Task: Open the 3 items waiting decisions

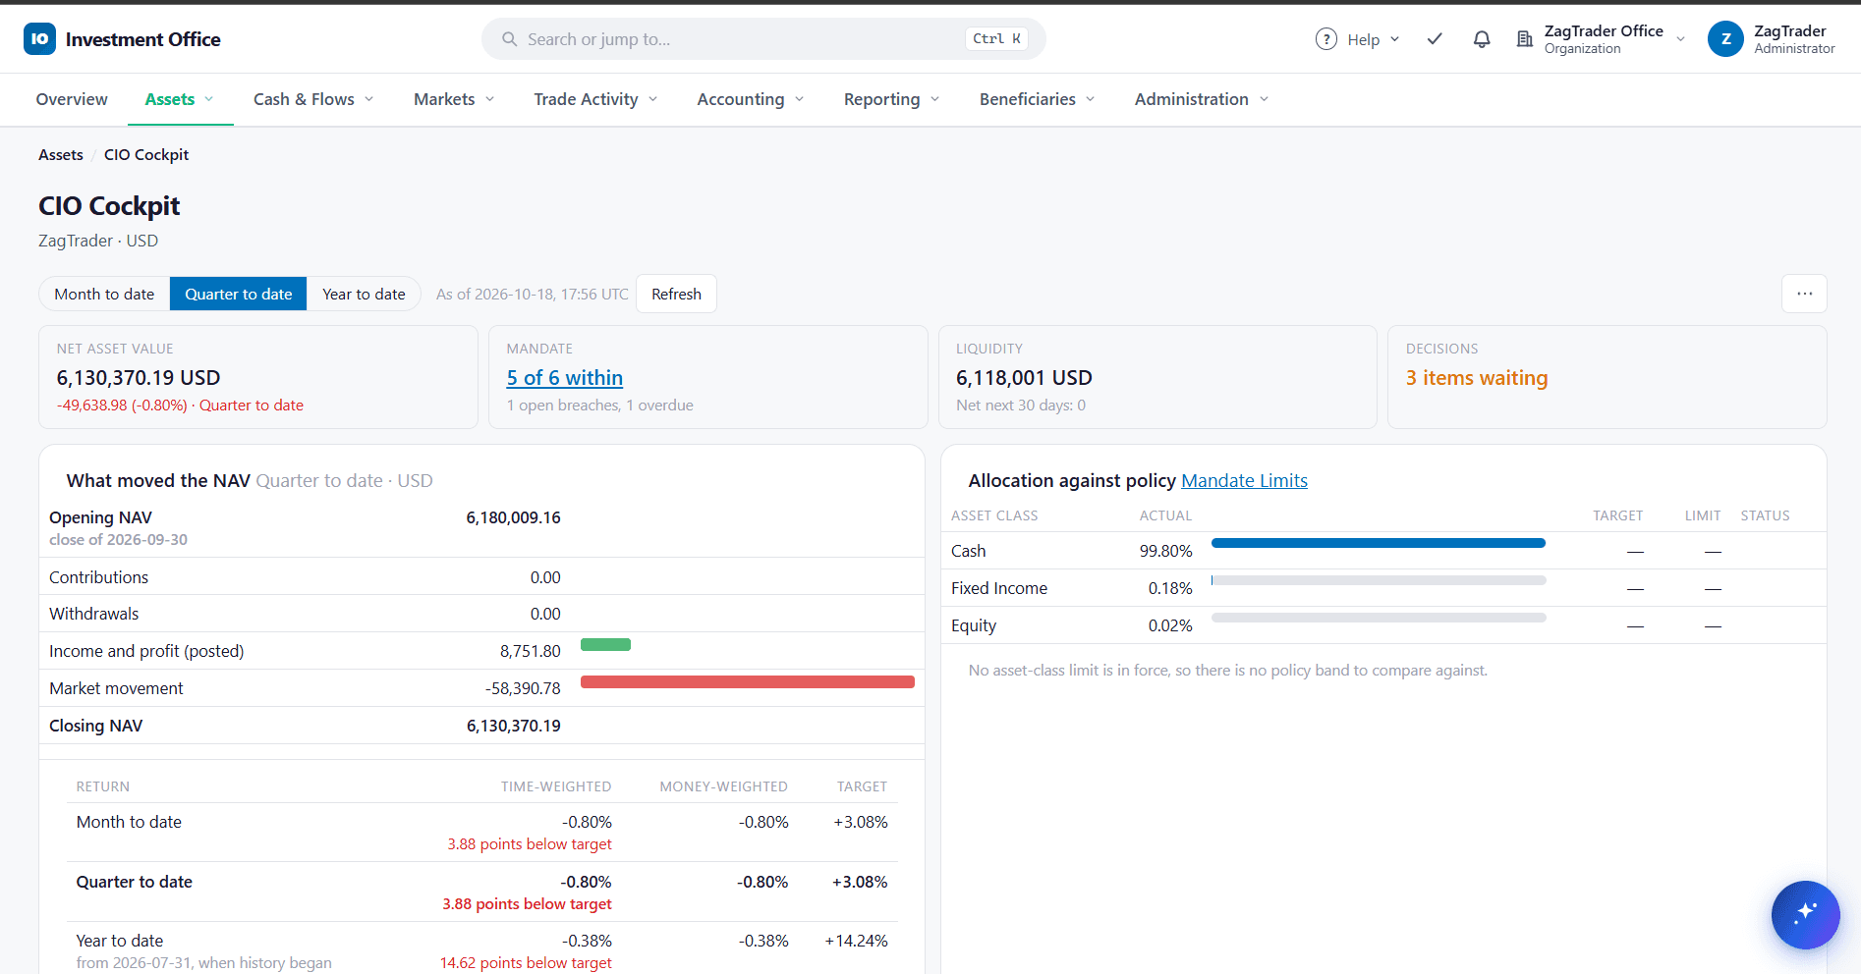Action: pos(1477,378)
